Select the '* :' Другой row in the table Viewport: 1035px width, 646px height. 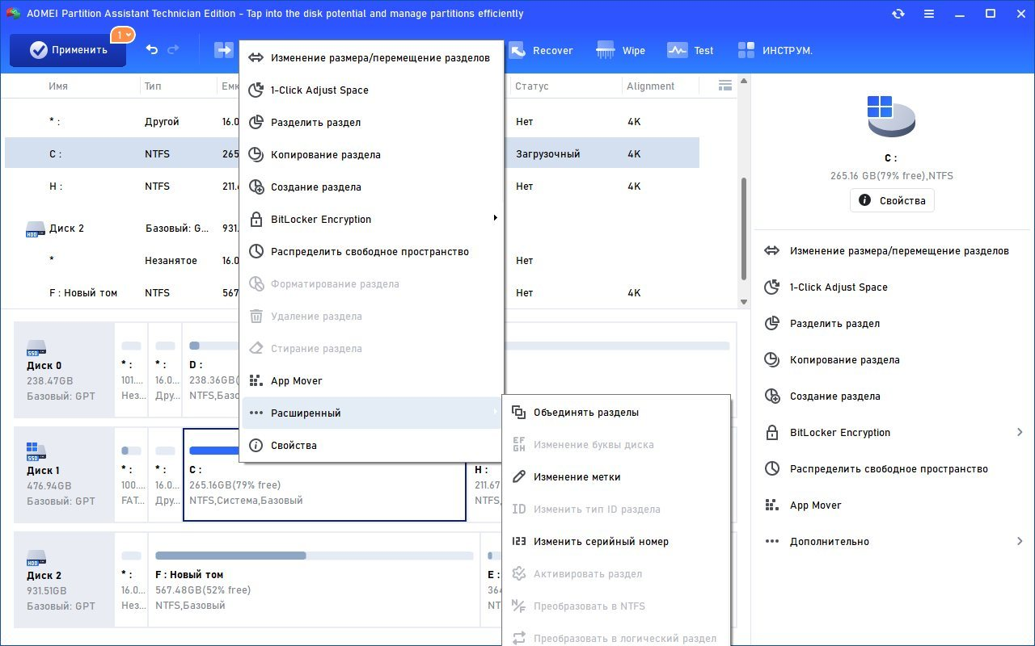(x=352, y=122)
